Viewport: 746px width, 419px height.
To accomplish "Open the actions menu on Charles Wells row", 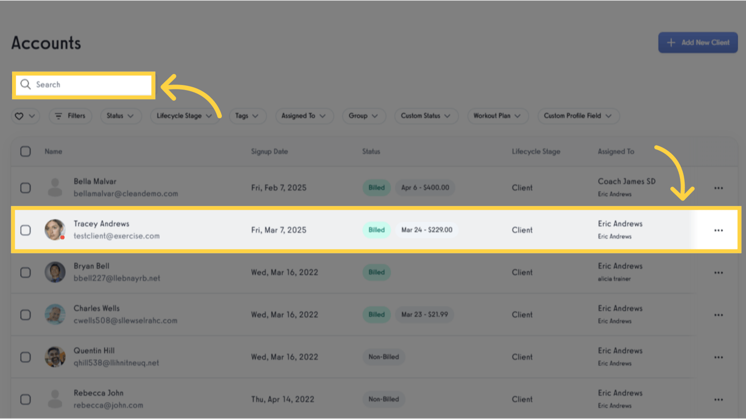I will point(718,314).
